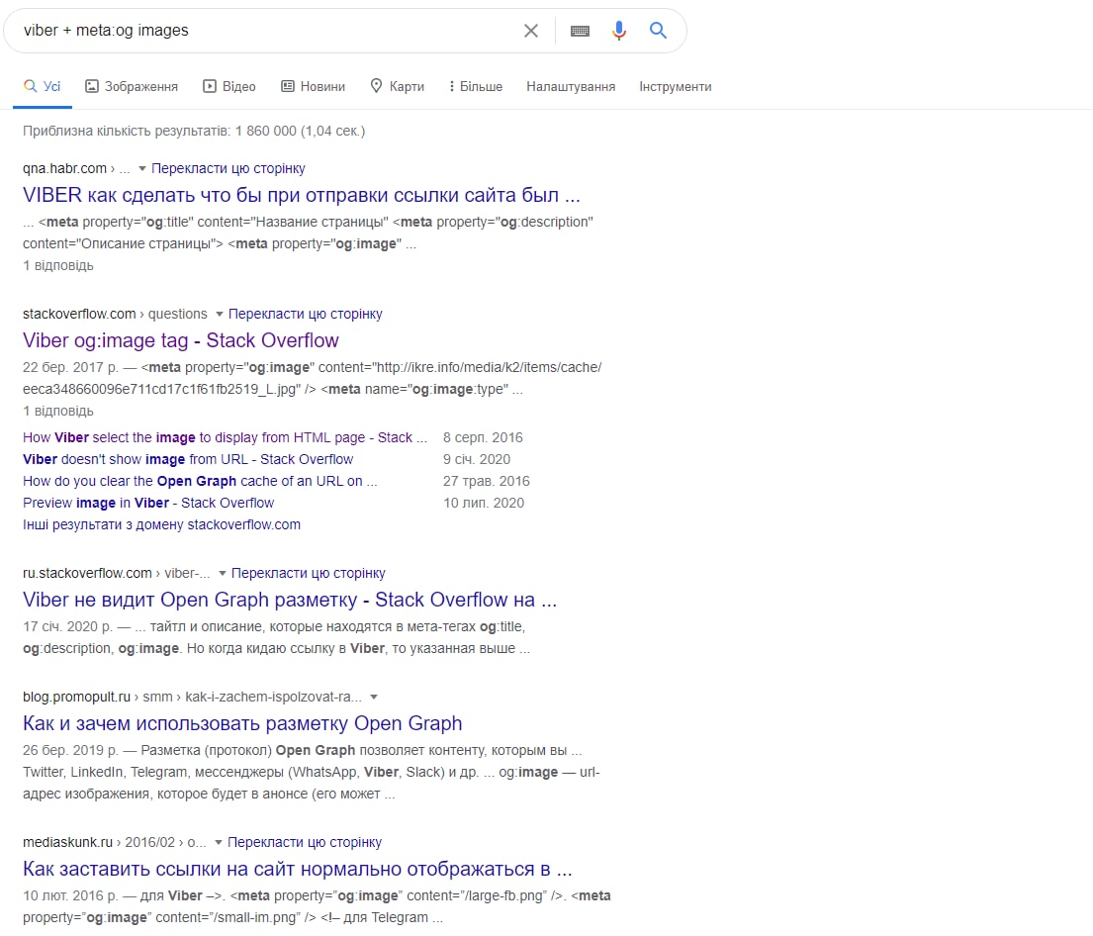Clear the search query with the X icon
Viewport: 1093px width, 936px height.
coord(531,31)
